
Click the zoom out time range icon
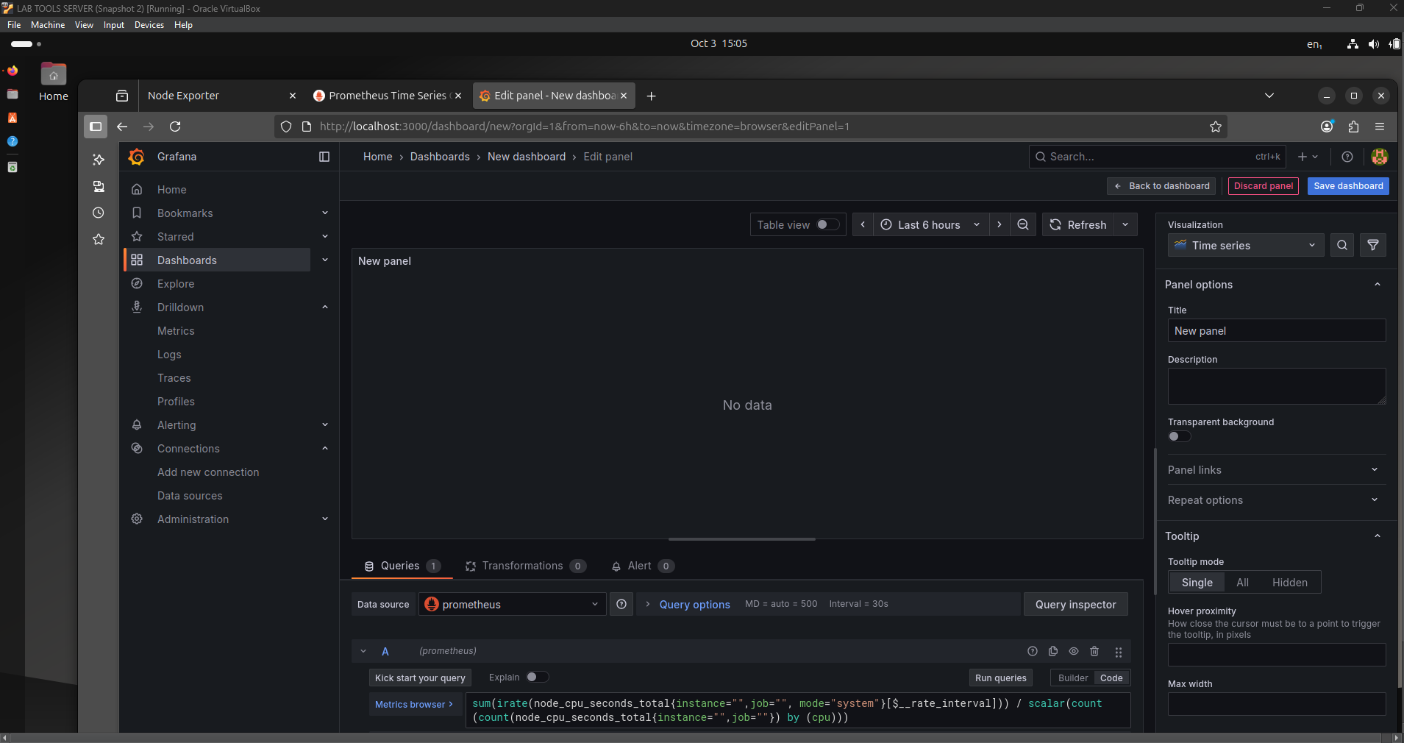(1023, 225)
